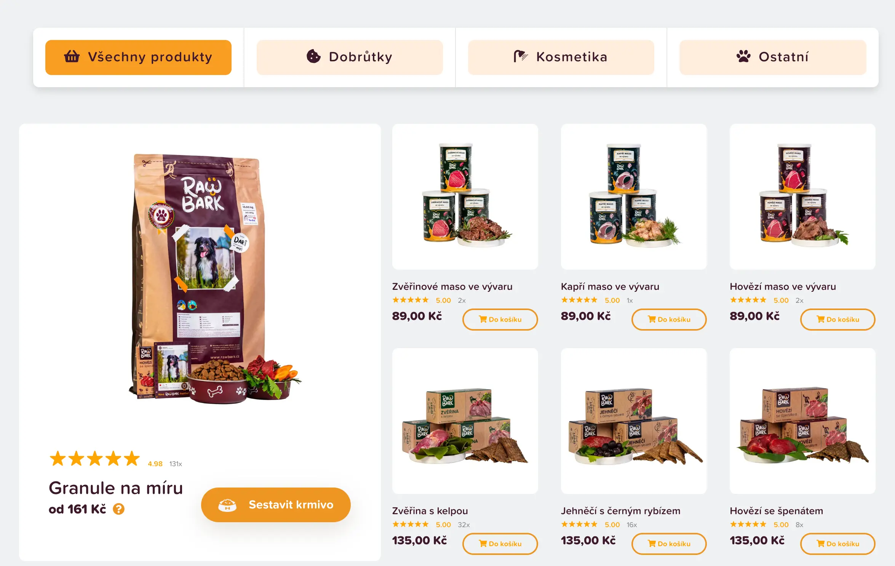Add Zvěřina s kelpou to cart
Image resolution: width=895 pixels, height=566 pixels.
500,544
